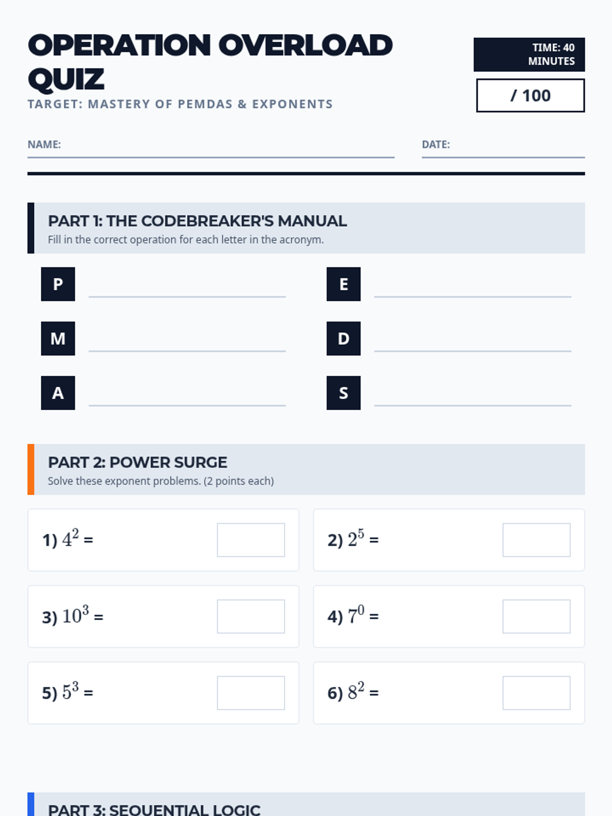Click the E letter tile
612x816 pixels.
344,284
